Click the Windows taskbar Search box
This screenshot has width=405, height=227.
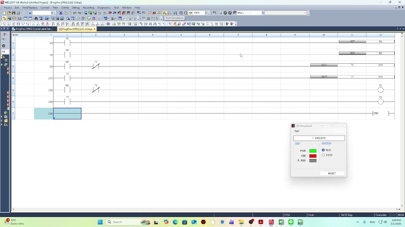128,222
